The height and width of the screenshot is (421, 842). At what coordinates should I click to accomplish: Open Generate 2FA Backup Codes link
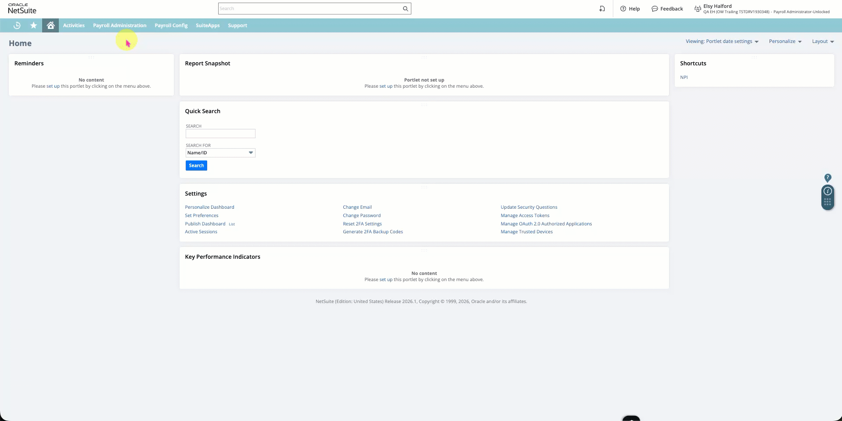point(373,232)
